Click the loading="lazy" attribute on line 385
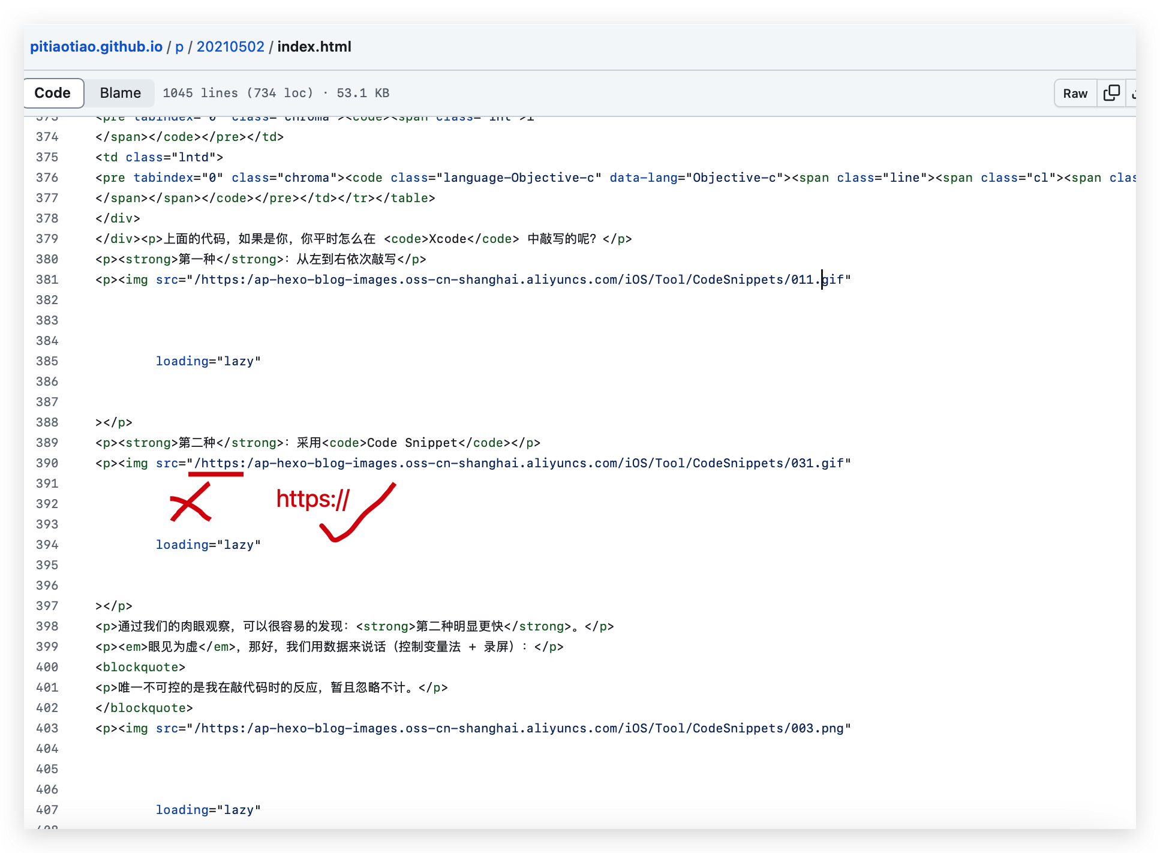This screenshot has height=853, width=1160. click(x=208, y=361)
